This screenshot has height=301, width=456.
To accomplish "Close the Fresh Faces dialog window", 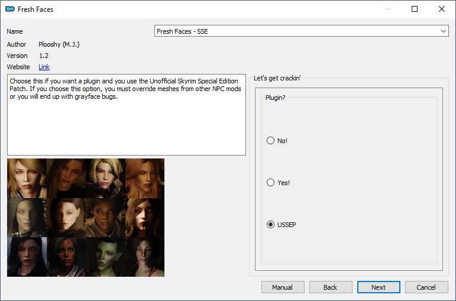I will click(442, 9).
